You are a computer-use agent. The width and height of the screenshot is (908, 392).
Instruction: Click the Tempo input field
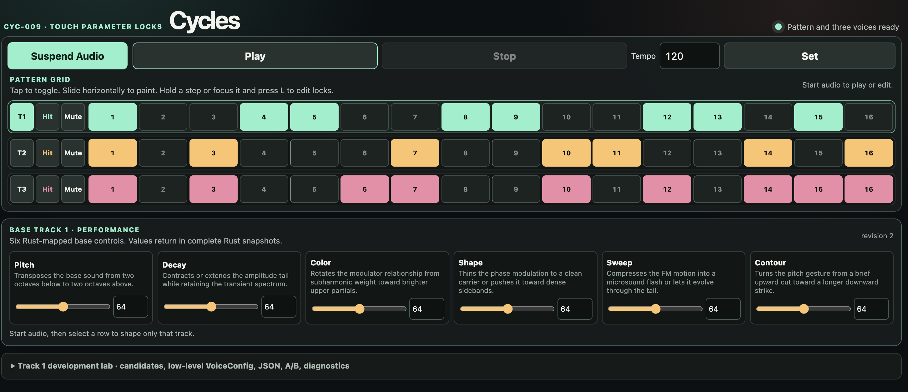pyautogui.click(x=689, y=56)
